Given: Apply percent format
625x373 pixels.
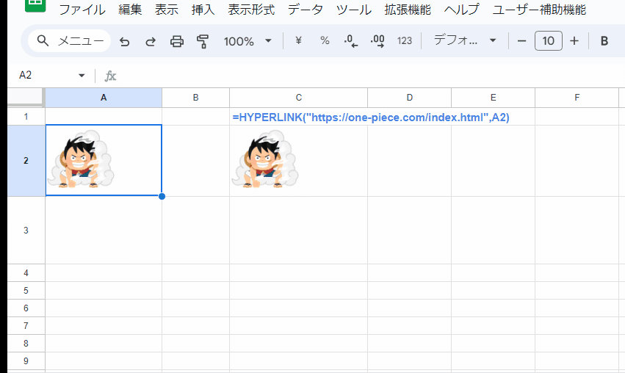Looking at the screenshot, I should [x=325, y=40].
